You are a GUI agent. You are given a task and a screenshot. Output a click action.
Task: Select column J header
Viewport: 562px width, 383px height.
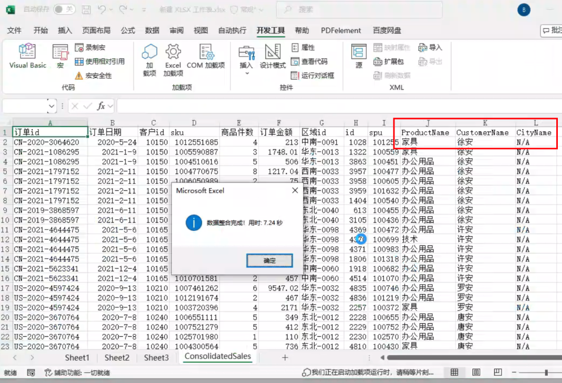pos(428,123)
